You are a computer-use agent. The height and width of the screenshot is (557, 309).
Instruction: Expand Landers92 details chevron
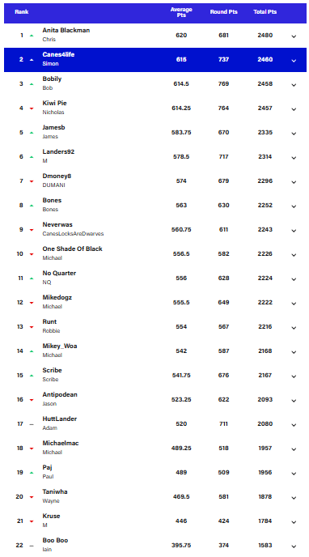coord(294,158)
